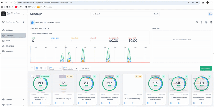Expand the Settings menu in sidebar
The image size is (214, 107).
click(x=13, y=99)
